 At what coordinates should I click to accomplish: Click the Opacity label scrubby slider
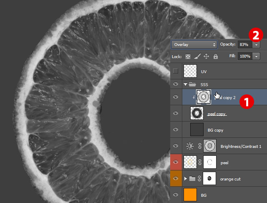[x=228, y=44]
